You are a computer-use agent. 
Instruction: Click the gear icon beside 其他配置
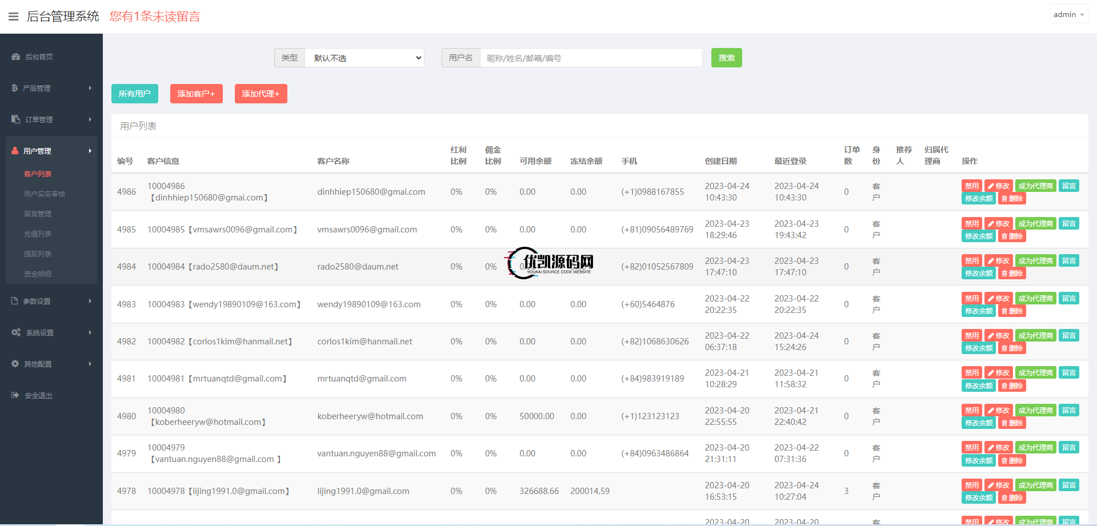15,364
